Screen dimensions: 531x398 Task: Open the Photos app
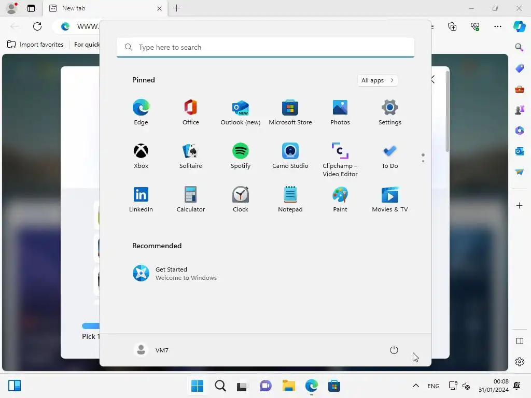click(x=340, y=112)
